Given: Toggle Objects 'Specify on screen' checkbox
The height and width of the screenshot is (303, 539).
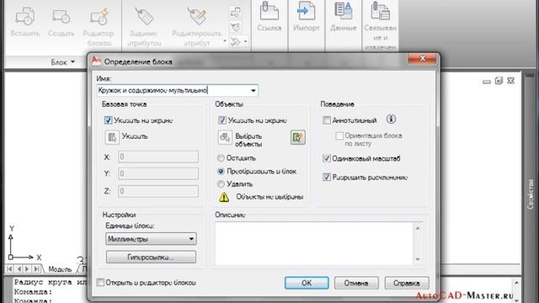Looking at the screenshot, I should [x=222, y=120].
